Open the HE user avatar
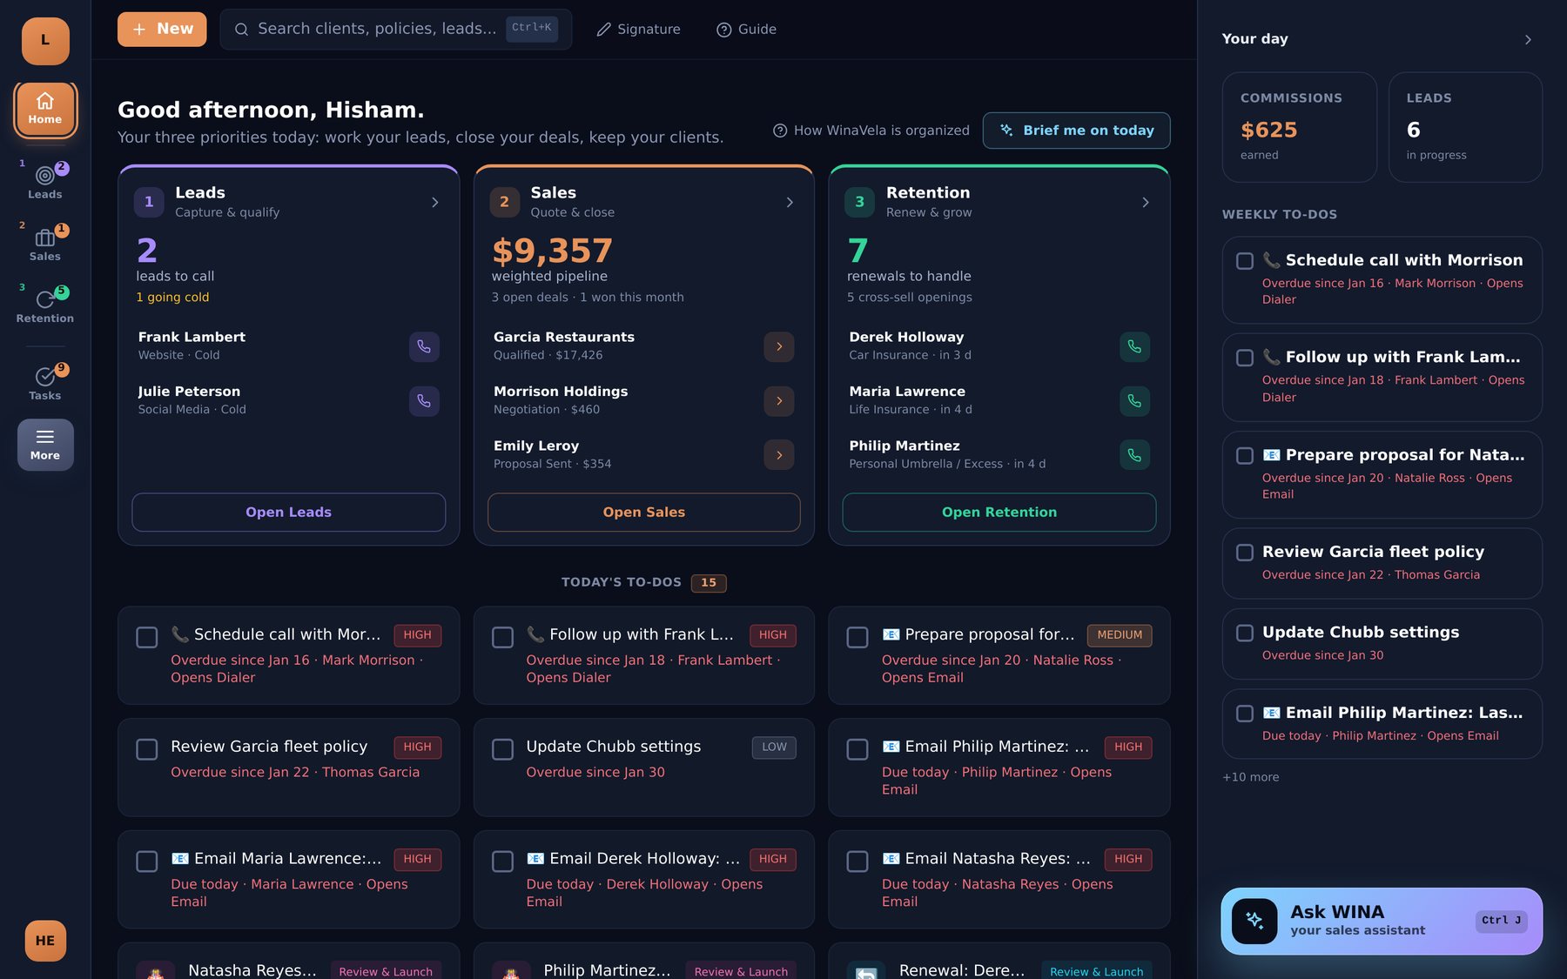Viewport: 1567px width, 979px height. click(x=45, y=941)
